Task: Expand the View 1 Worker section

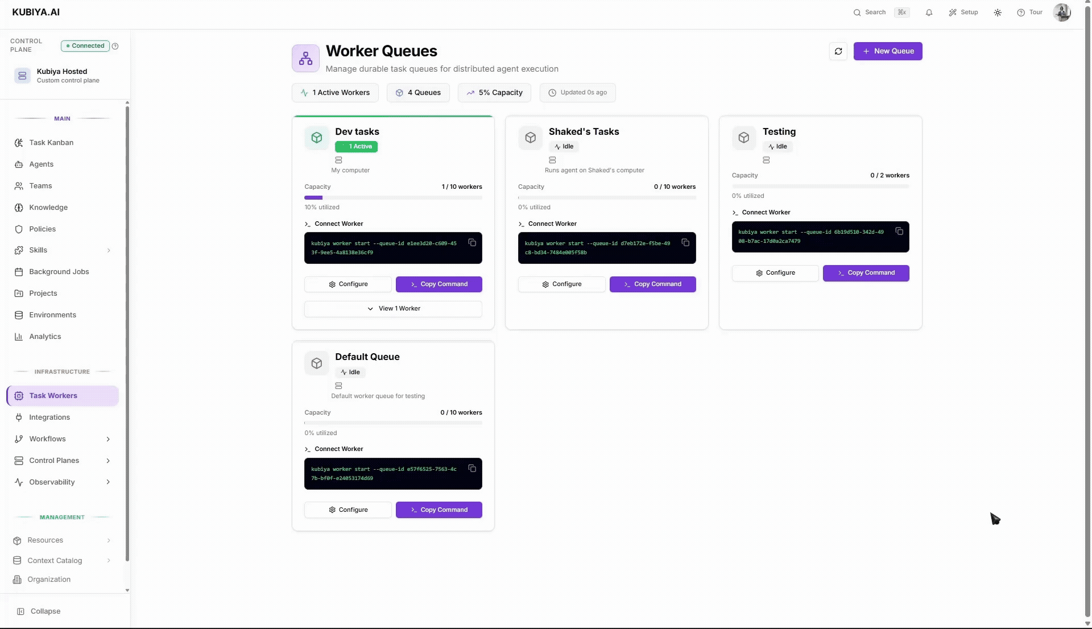Action: pyautogui.click(x=392, y=308)
